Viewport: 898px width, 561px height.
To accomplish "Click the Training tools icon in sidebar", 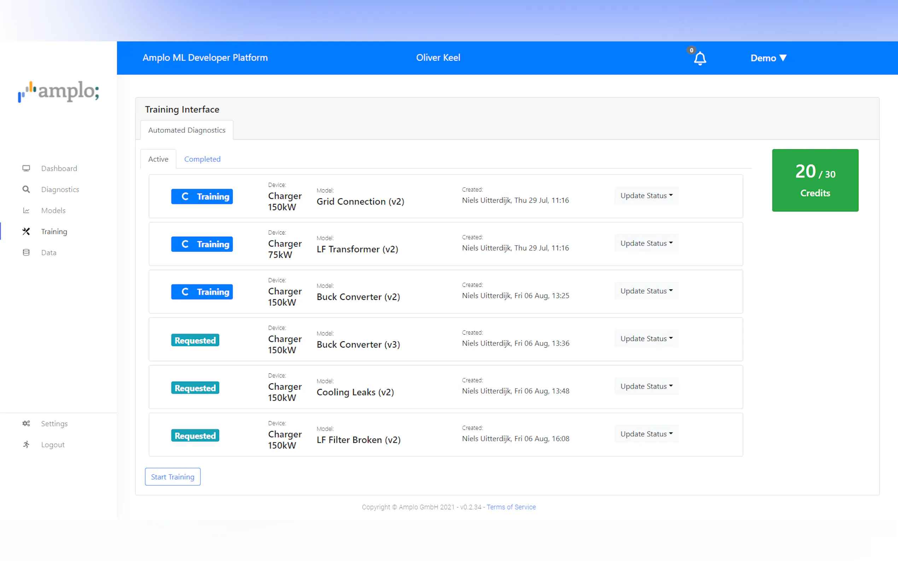I will click(x=26, y=231).
